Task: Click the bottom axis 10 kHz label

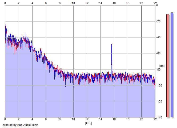Action: pos(73,119)
